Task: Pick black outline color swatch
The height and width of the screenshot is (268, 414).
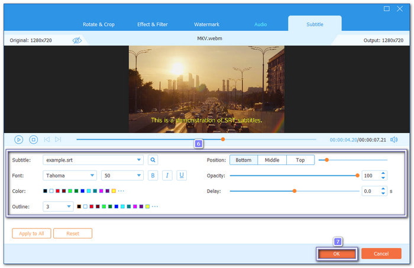Action: tap(79, 206)
